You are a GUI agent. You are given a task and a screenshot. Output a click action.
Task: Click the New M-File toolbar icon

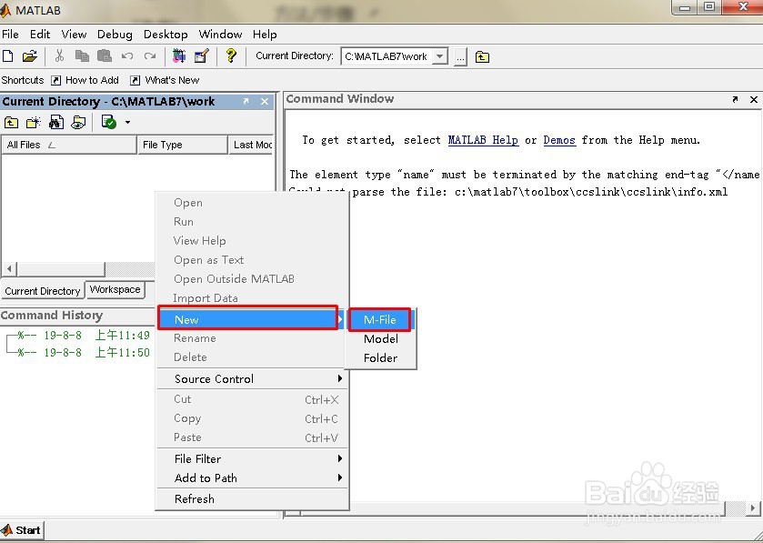8,56
